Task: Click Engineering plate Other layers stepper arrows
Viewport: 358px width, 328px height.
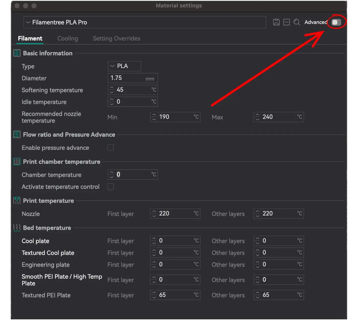Action: [x=258, y=264]
